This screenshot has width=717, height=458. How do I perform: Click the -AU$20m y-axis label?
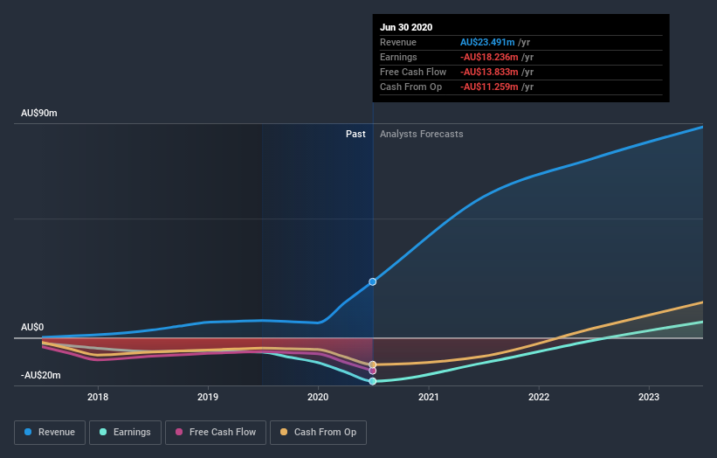pyautogui.click(x=41, y=375)
